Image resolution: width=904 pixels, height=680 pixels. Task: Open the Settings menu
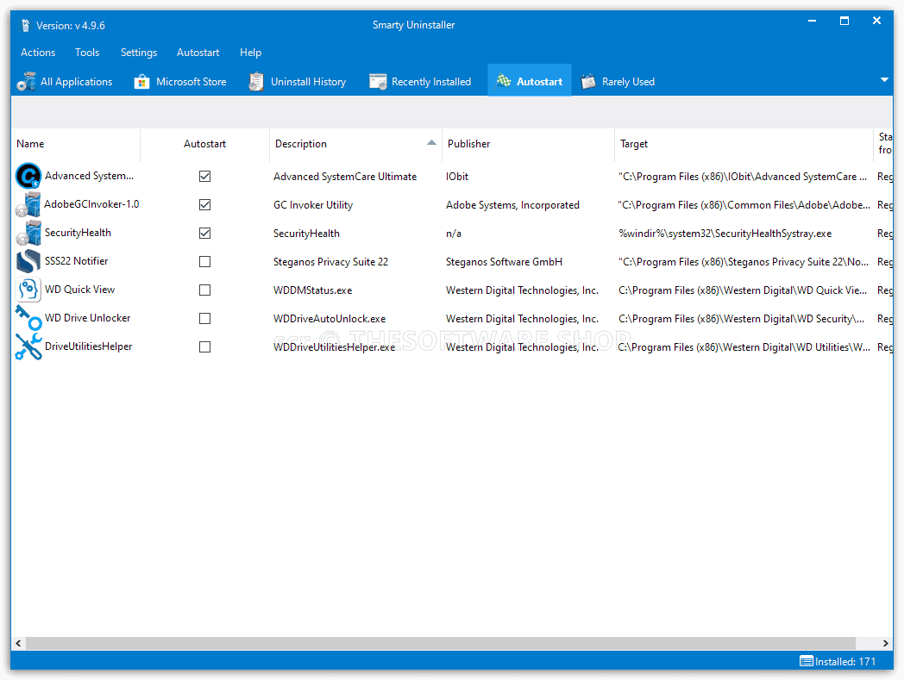point(138,53)
